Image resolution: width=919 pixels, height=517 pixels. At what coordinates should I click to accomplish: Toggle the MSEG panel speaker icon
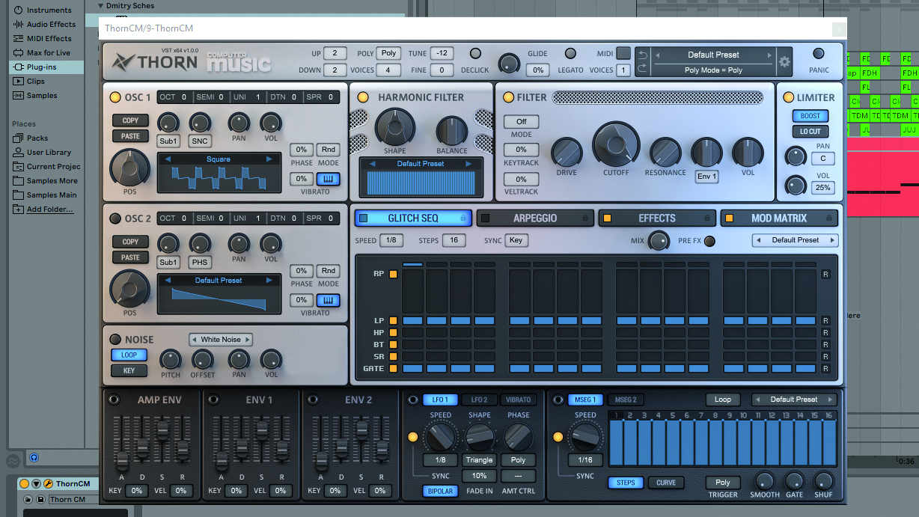(558, 400)
